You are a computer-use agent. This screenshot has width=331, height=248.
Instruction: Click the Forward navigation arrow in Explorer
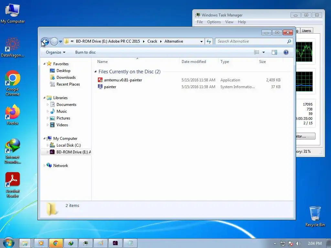[54, 41]
